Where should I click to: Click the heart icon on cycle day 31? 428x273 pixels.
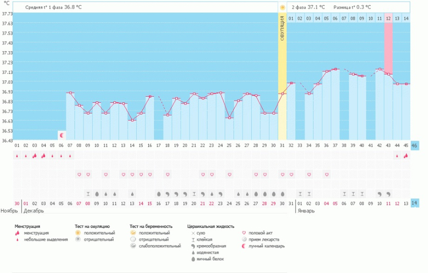(x=282, y=175)
